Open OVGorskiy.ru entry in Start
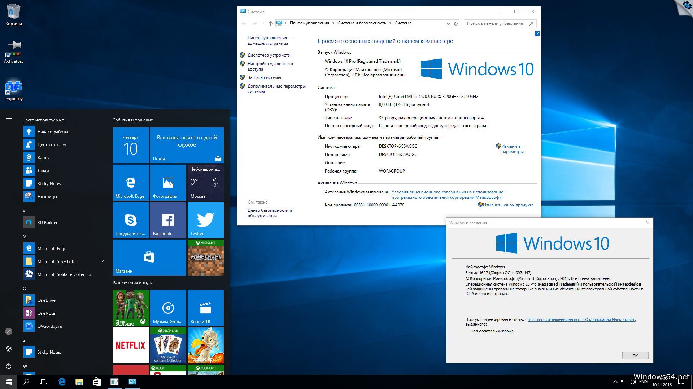This screenshot has height=389, width=693. (64, 326)
